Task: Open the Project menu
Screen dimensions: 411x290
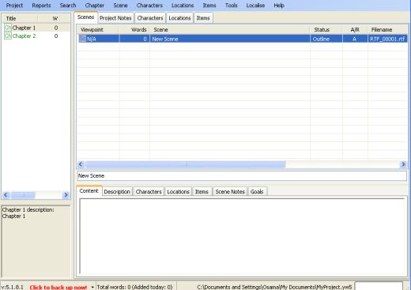Action: tap(14, 6)
